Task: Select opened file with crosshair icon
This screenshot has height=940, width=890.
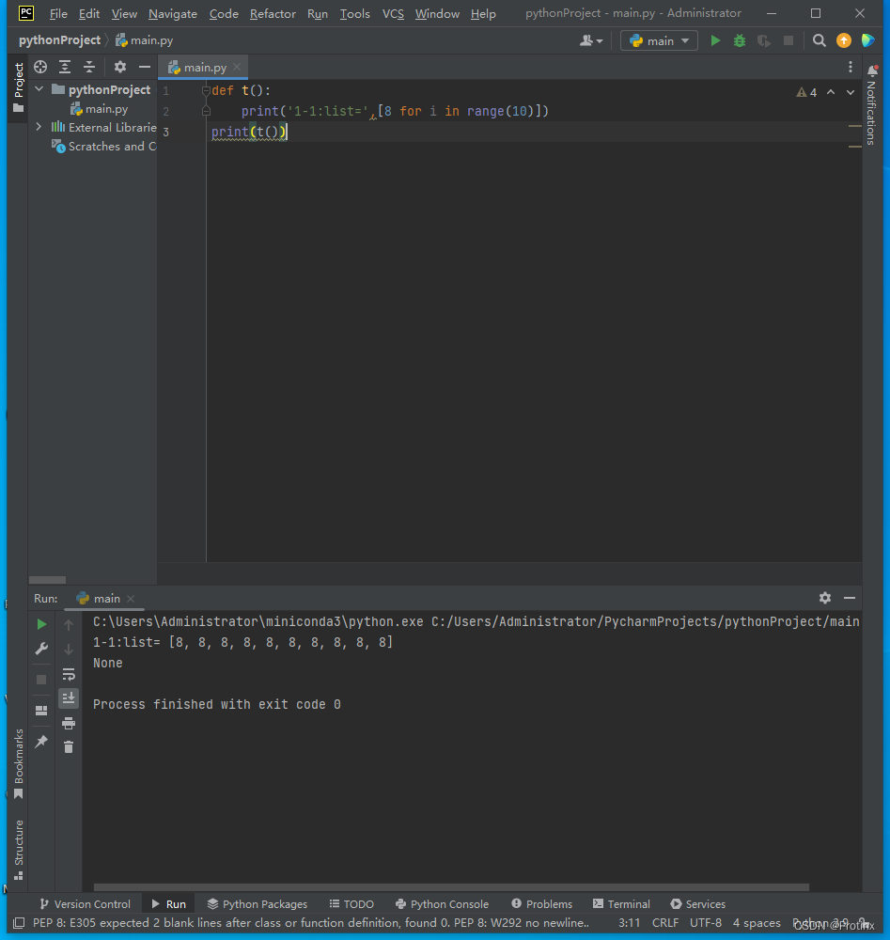Action: [x=40, y=67]
